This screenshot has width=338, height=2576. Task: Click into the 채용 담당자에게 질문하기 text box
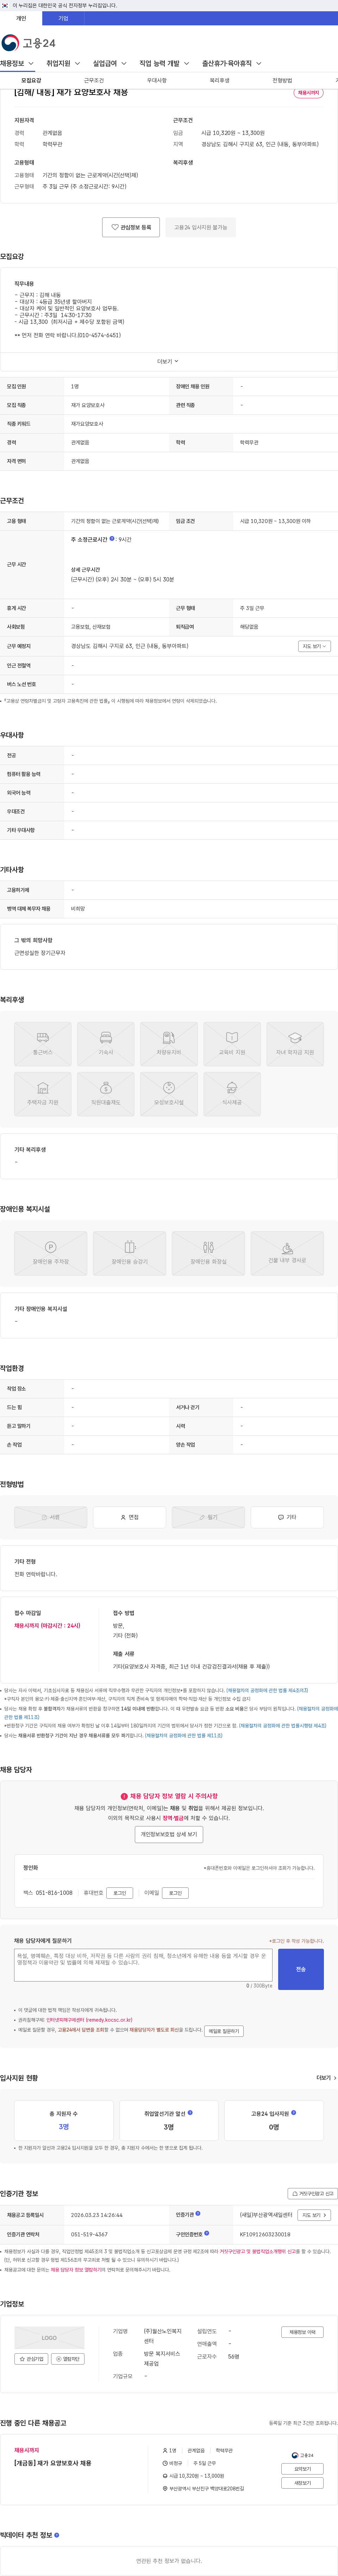(143, 1965)
